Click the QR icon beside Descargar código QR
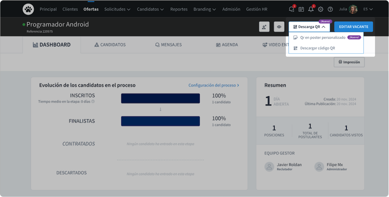389x197 pixels. click(x=295, y=48)
